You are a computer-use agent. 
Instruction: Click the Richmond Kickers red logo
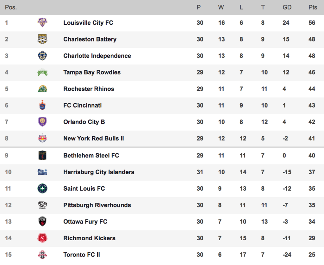pyautogui.click(x=42, y=238)
